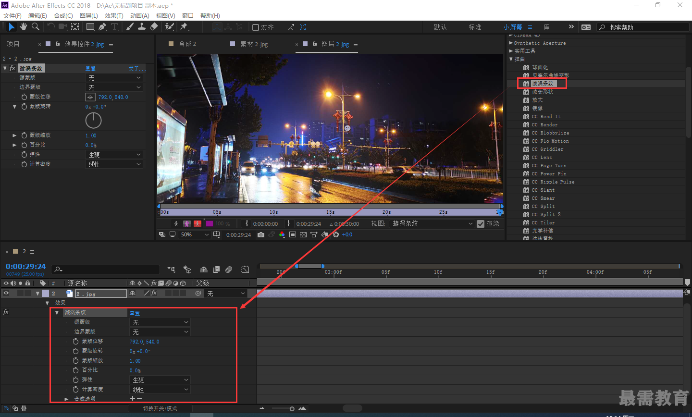
Task: Toggle frame blending for timeline
Action: pos(216,270)
